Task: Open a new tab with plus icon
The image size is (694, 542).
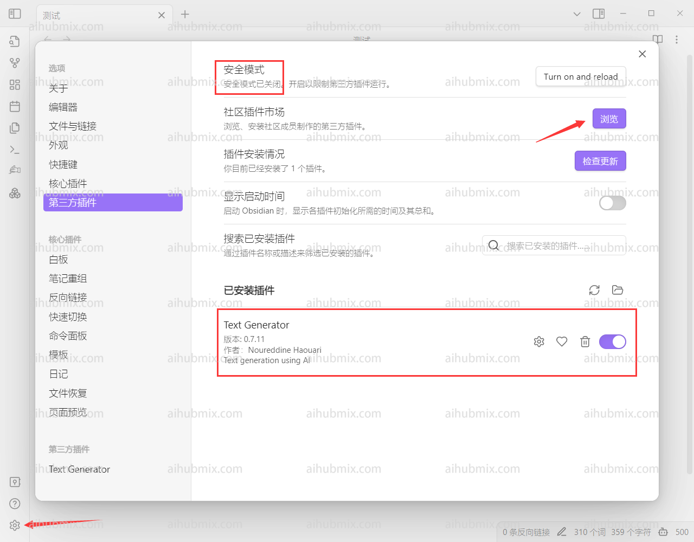Action: click(185, 14)
